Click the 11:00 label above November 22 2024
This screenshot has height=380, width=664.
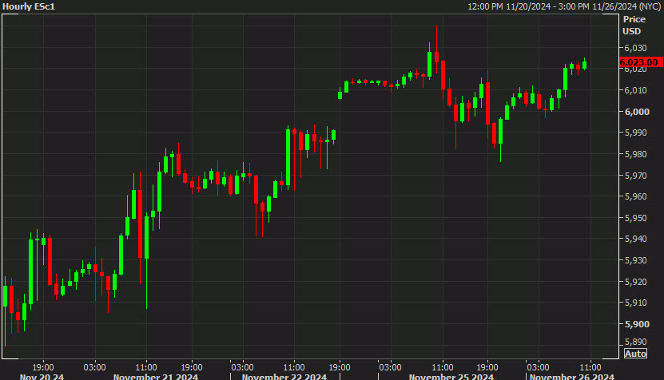(x=294, y=367)
